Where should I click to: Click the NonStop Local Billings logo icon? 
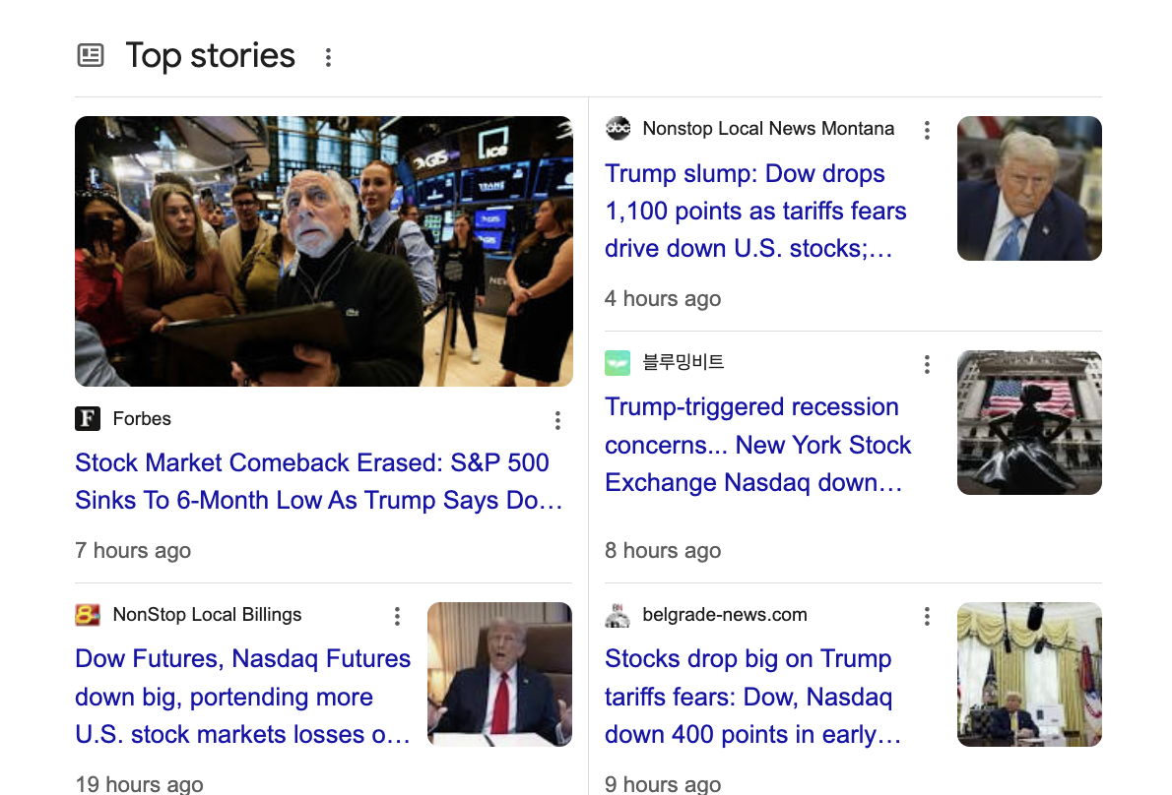(x=88, y=616)
